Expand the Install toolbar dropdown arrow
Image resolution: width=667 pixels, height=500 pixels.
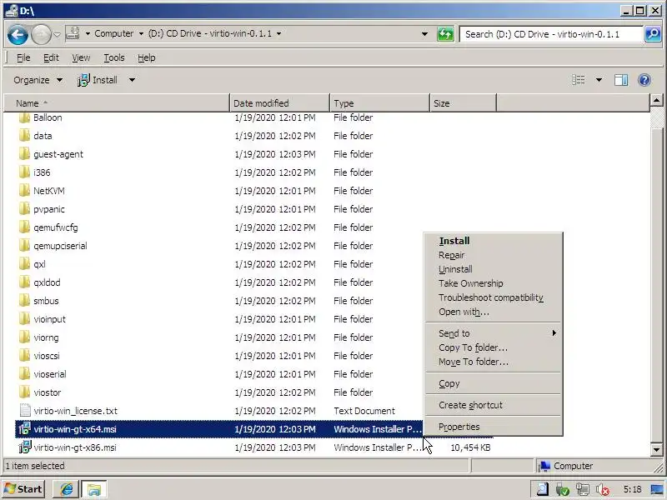[x=132, y=80]
